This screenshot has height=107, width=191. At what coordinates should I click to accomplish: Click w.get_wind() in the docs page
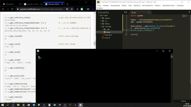[x=14, y=60]
